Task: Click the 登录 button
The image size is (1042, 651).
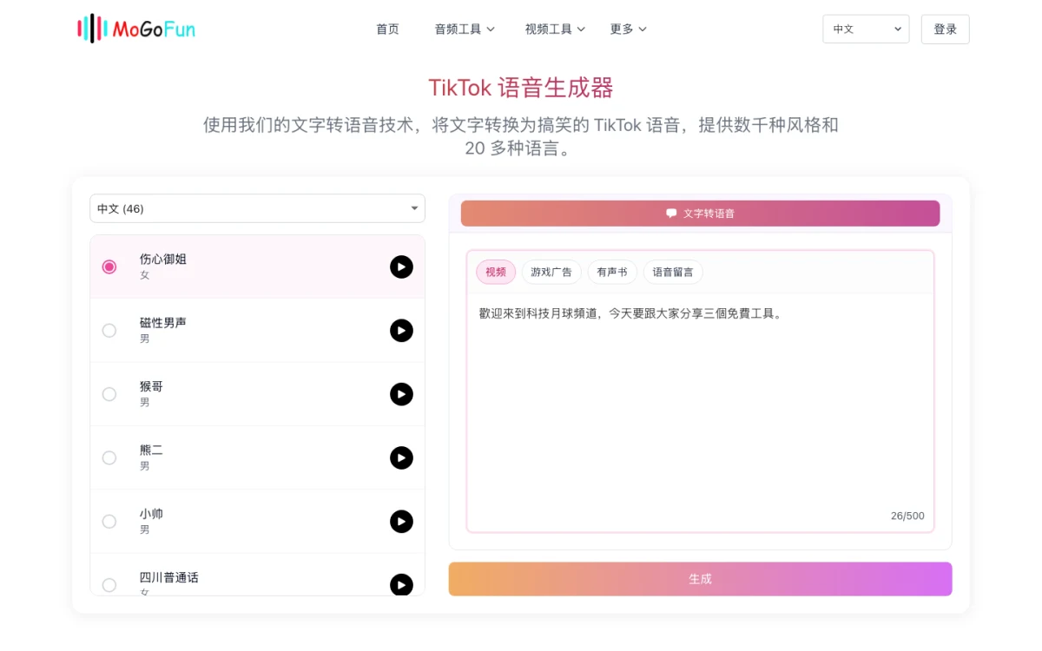Action: click(945, 29)
